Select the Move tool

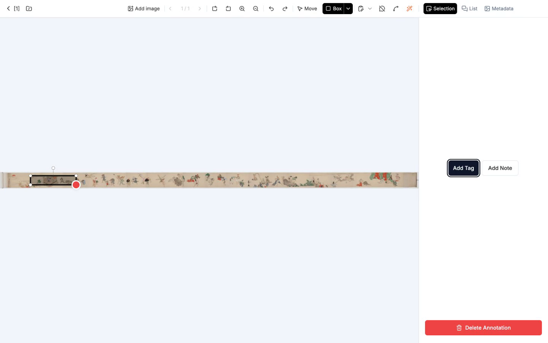click(307, 9)
